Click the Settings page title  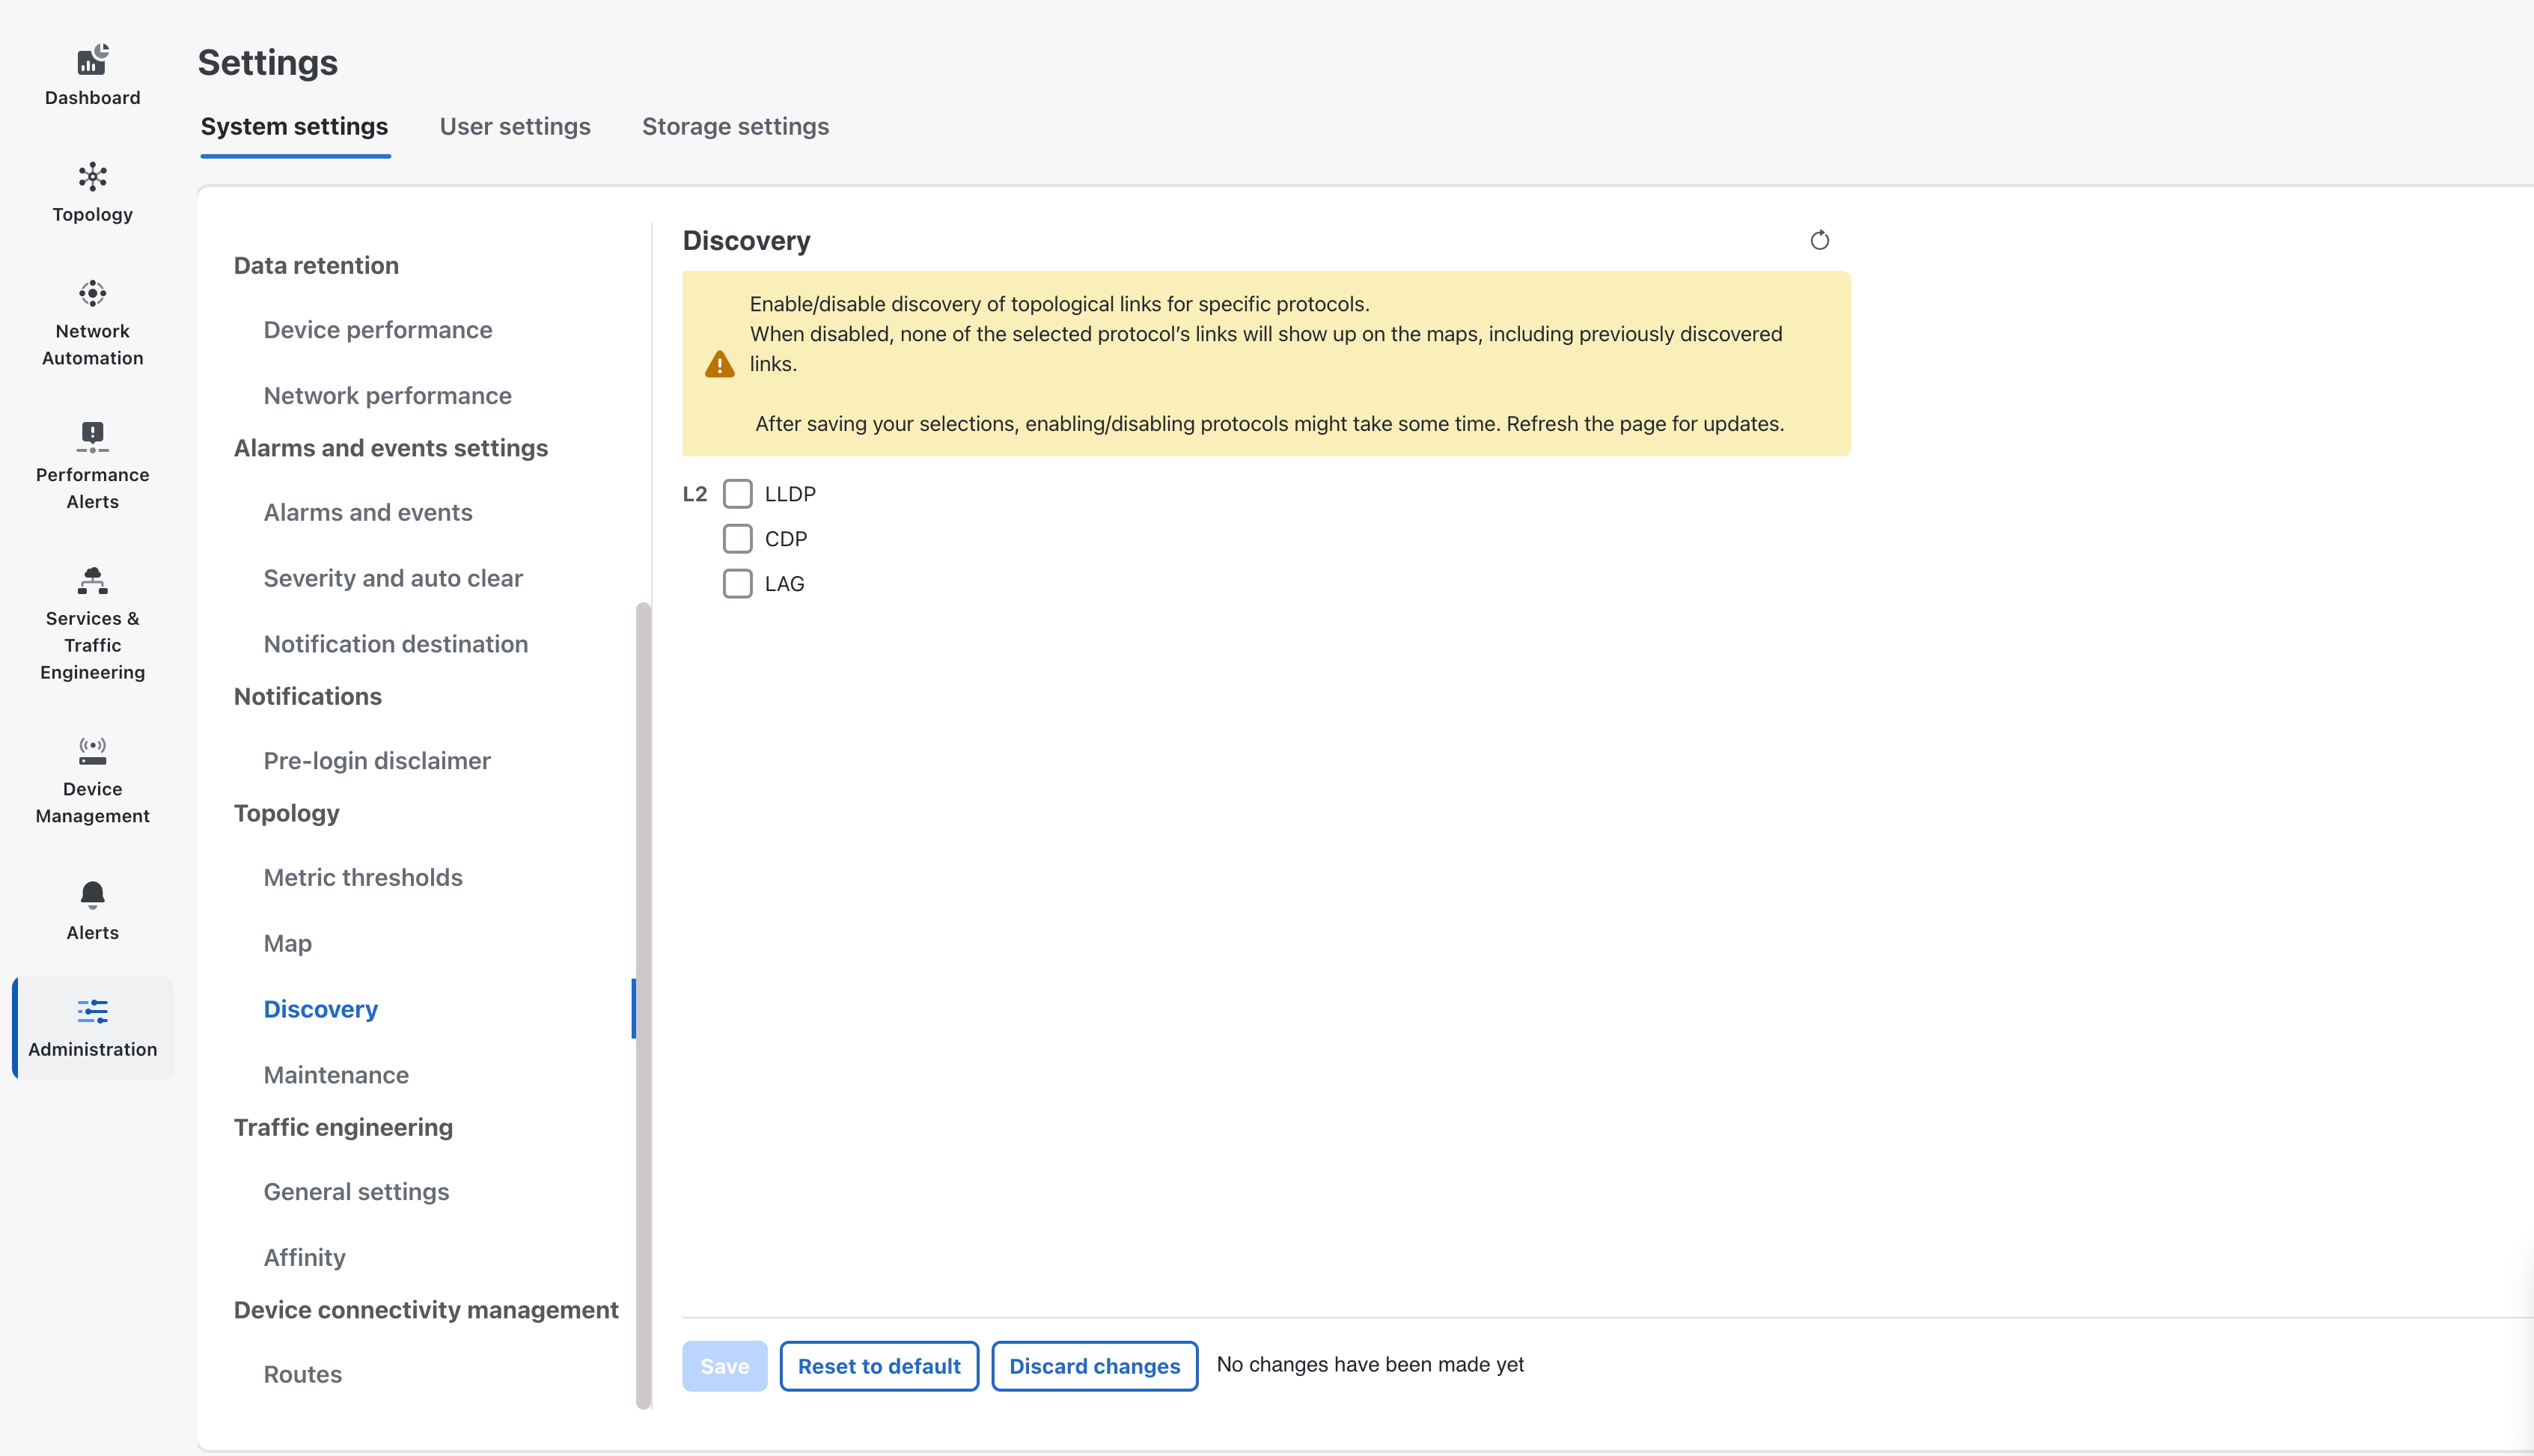[x=267, y=62]
